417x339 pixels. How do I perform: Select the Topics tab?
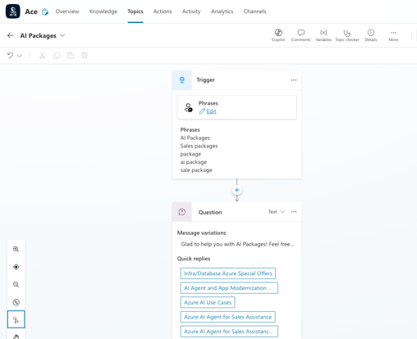(x=135, y=11)
